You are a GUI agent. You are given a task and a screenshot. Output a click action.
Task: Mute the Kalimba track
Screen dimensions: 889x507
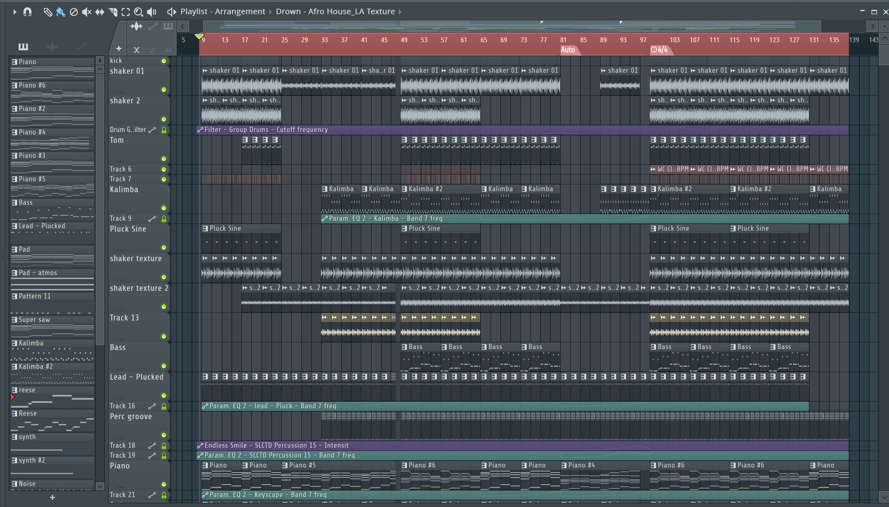click(x=164, y=208)
